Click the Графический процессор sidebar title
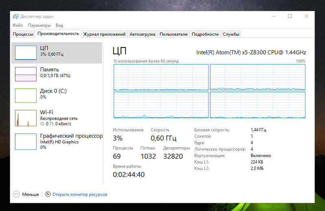325x211 pixels. (x=71, y=136)
